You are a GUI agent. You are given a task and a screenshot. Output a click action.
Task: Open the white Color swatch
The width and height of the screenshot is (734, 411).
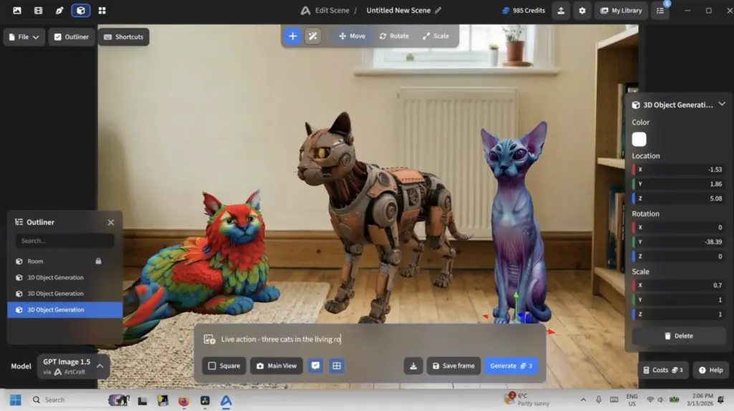coord(639,140)
